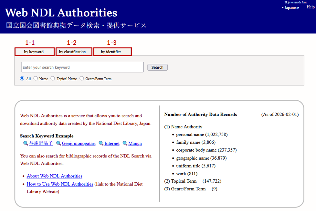The width and height of the screenshot is (316, 211).
Task: Open How to Use Web NDL Authorities
Action: click(60, 184)
